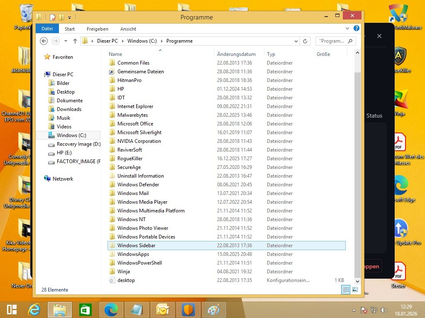Viewport: 425px width, 318px height.
Task: Select the desktop configuration file icon
Action: click(112, 280)
